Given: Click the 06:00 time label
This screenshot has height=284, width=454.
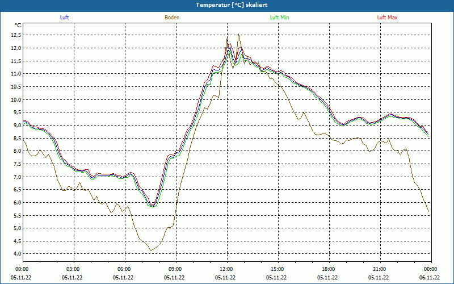Looking at the screenshot, I should [x=125, y=269].
